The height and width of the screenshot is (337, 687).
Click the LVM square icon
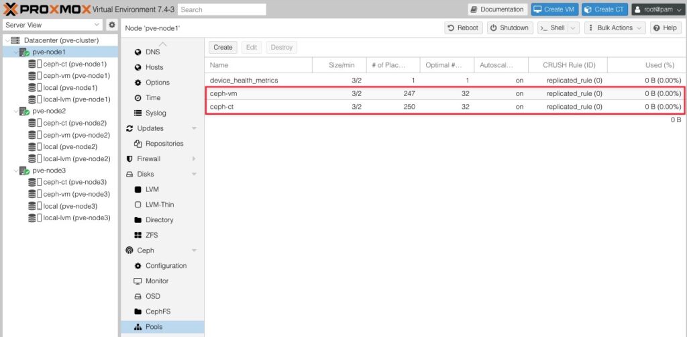138,189
